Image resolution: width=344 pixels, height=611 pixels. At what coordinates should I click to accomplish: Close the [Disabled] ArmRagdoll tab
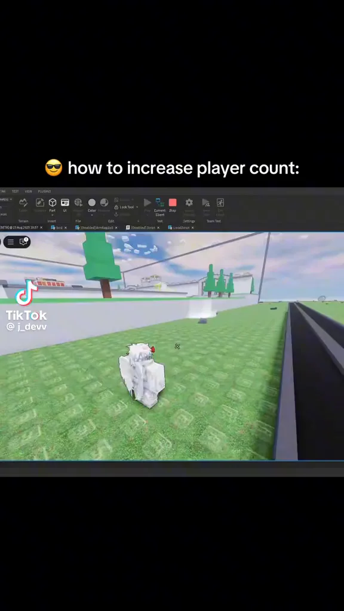[x=116, y=227]
